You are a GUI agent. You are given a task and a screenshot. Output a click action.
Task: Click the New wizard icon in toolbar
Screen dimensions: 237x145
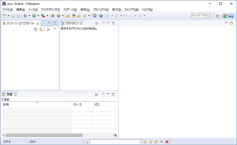[x=4, y=16]
